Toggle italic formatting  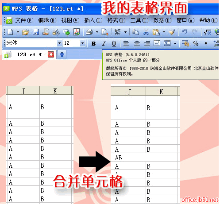coord(104,43)
